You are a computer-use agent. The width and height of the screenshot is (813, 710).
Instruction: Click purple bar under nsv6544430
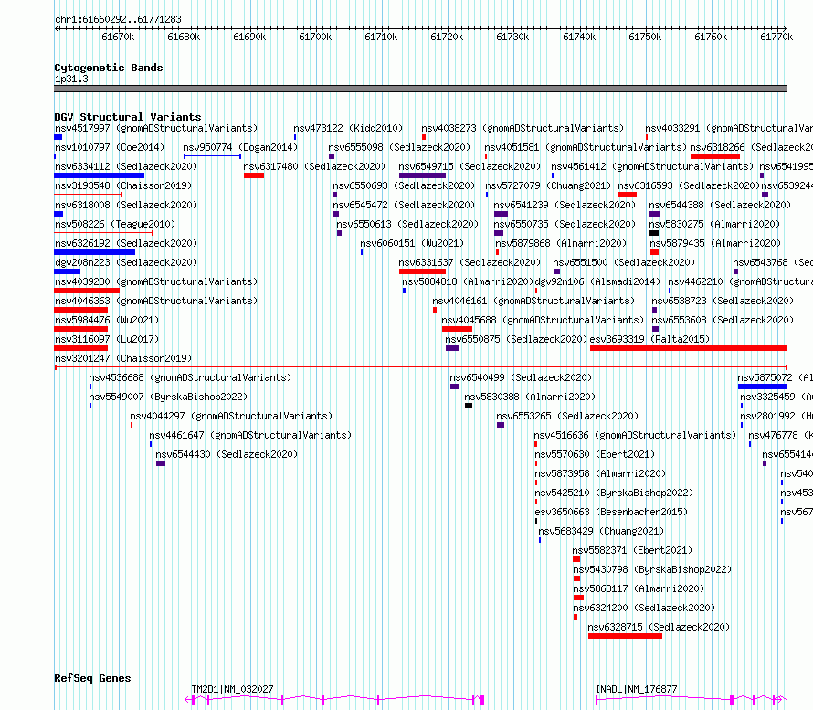click(161, 463)
